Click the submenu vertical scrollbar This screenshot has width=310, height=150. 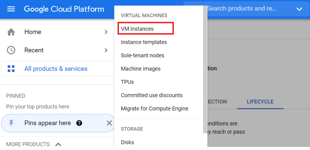[205, 69]
